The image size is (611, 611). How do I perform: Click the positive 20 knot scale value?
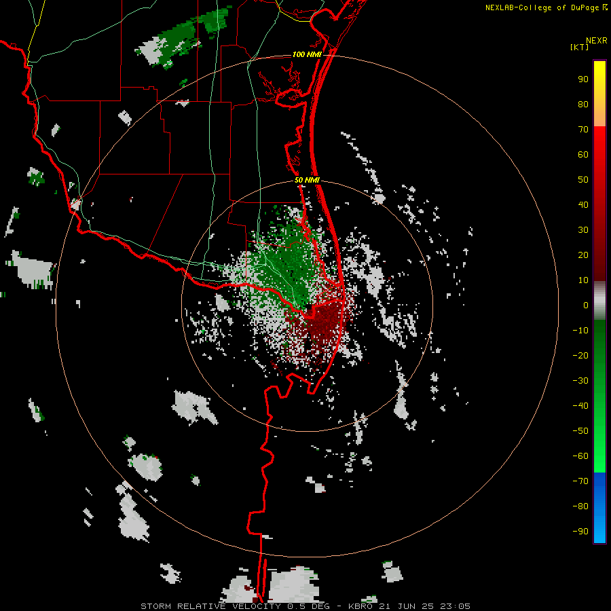point(583,255)
